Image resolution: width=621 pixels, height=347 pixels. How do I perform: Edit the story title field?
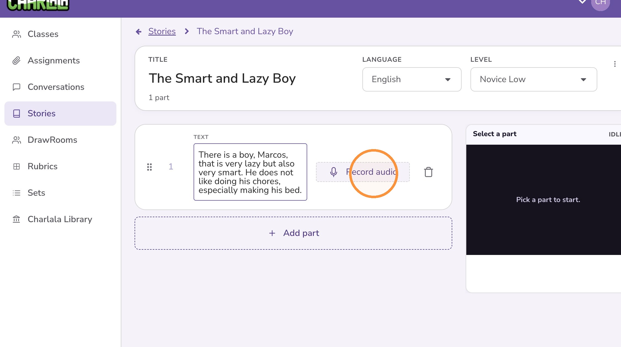pos(222,78)
